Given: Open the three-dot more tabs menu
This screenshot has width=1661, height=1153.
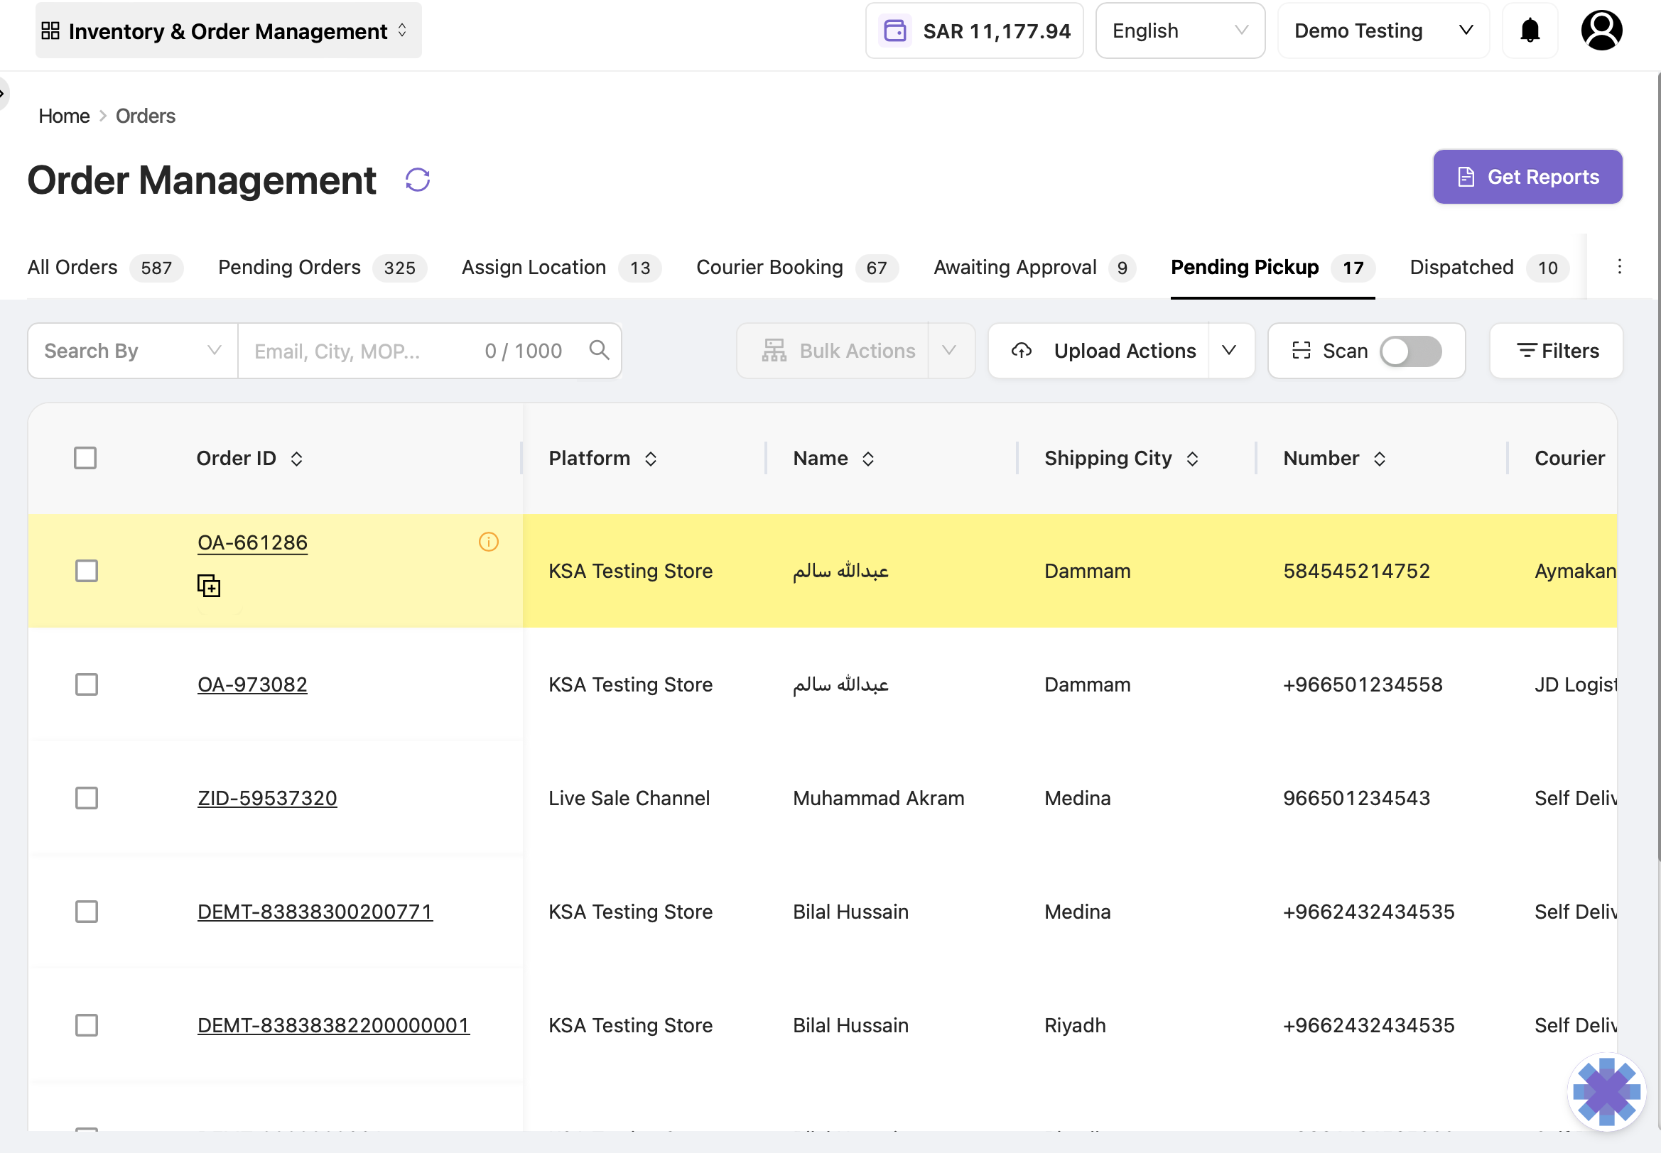Looking at the screenshot, I should pos(1619,267).
